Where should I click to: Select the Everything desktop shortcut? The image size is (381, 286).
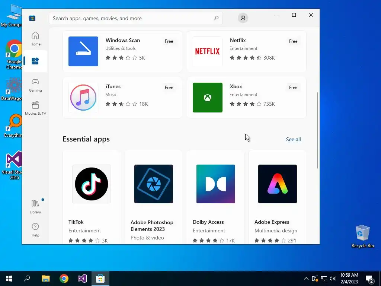(x=13, y=126)
